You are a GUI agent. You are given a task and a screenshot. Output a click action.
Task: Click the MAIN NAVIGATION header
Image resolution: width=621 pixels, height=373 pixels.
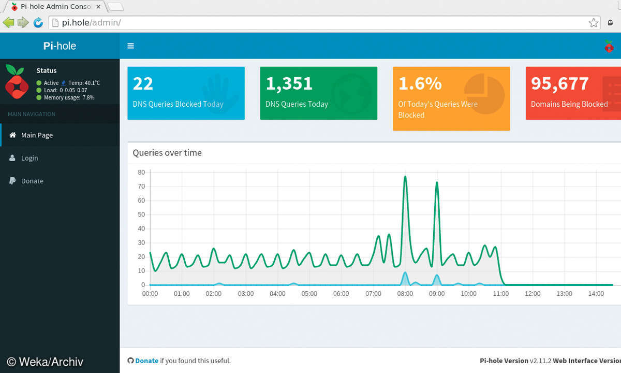[x=32, y=114]
